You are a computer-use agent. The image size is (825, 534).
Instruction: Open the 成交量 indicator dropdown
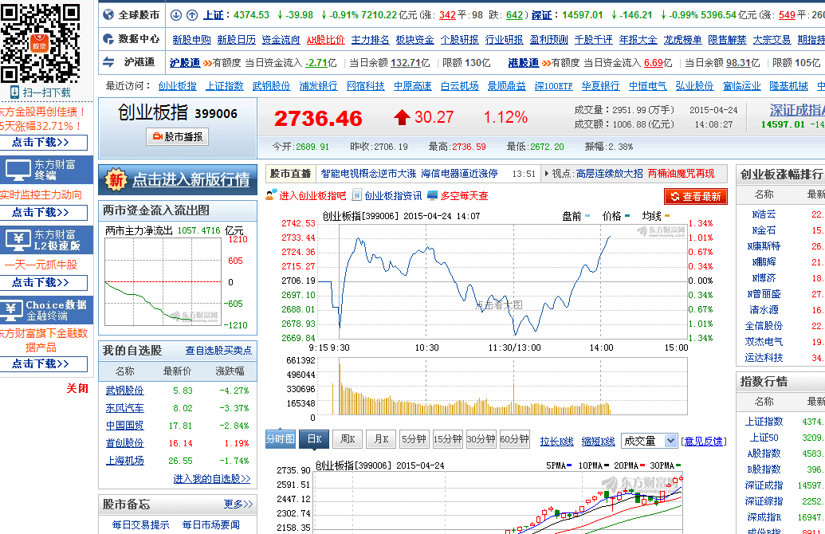650,441
